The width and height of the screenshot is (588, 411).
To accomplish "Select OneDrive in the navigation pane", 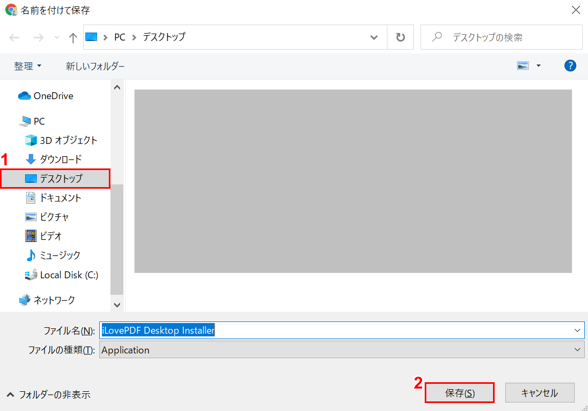I will [53, 96].
